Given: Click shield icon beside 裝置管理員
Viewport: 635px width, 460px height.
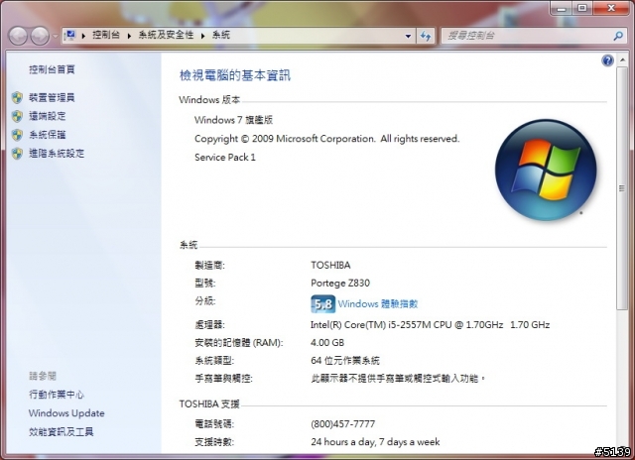Looking at the screenshot, I should pyautogui.click(x=17, y=97).
